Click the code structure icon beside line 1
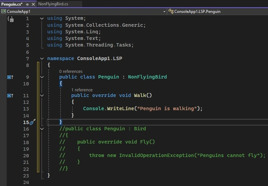Viewport: 268px width, 186px height. pyautogui.click(x=11, y=19)
